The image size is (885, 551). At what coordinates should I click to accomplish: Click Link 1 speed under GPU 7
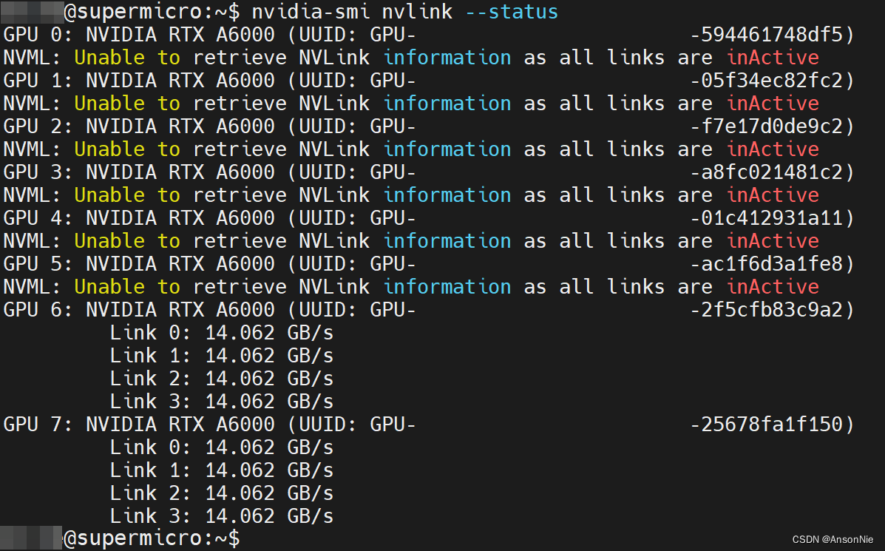(222, 469)
